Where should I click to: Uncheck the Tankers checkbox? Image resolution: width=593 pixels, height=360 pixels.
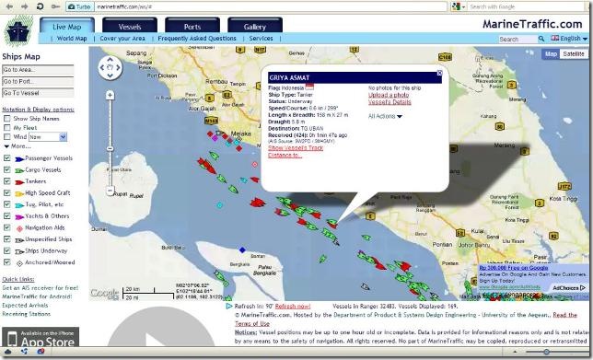[x=7, y=181]
